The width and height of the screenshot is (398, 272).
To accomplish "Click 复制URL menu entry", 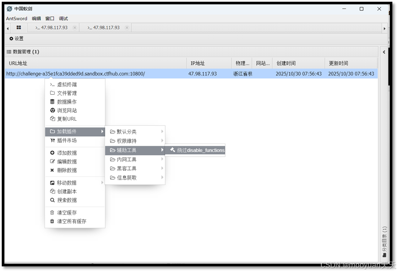I will pos(75,119).
